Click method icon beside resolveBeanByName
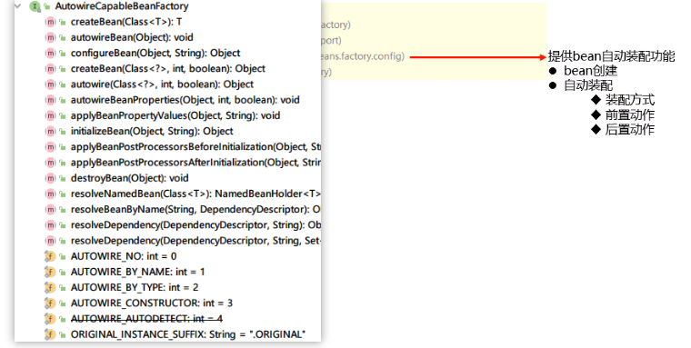The image size is (691, 348). click(x=51, y=209)
